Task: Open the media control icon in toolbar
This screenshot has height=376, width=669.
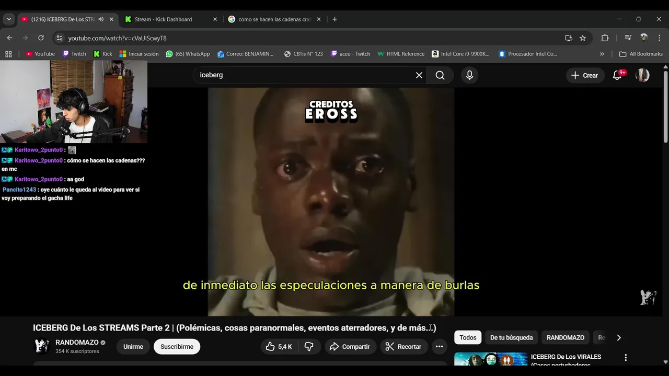Action: pyautogui.click(x=628, y=38)
